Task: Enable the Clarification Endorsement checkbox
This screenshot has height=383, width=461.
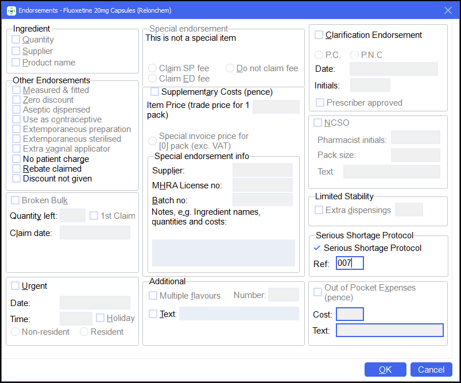Action: point(319,35)
